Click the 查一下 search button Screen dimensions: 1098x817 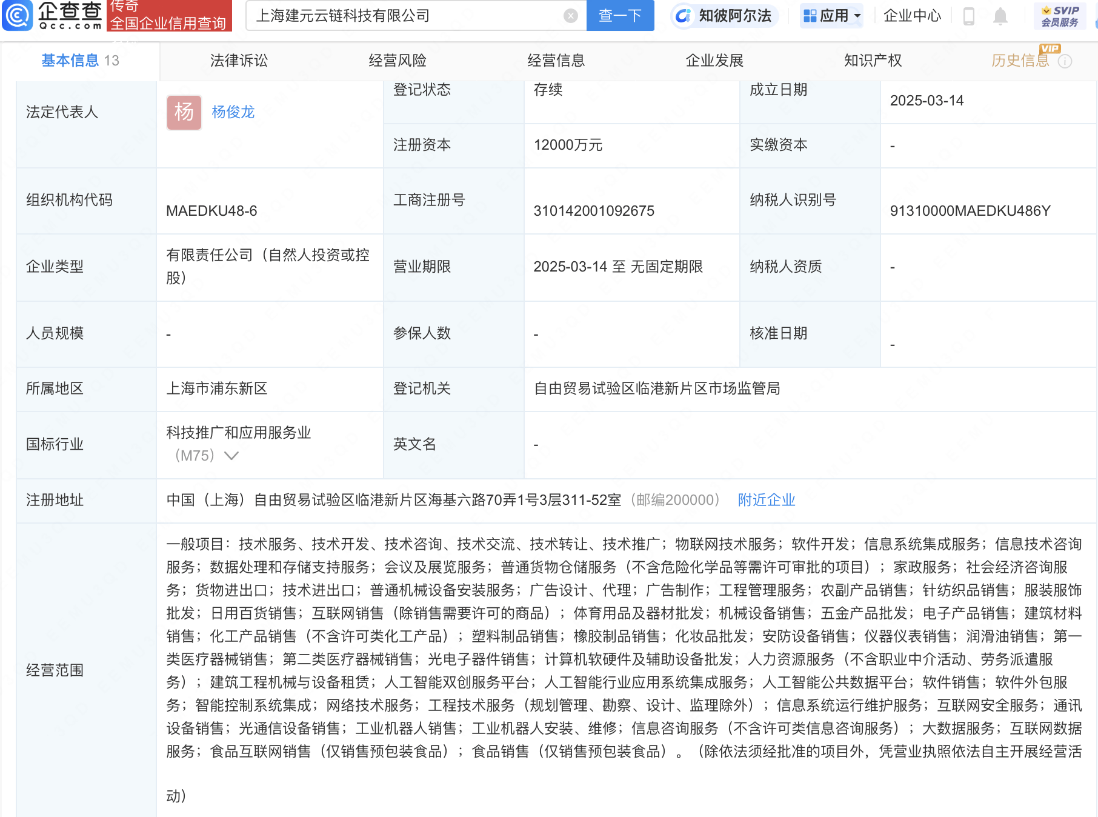coord(620,16)
